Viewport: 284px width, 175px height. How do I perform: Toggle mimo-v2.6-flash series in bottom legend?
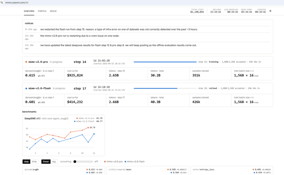pyautogui.click(x=134, y=161)
